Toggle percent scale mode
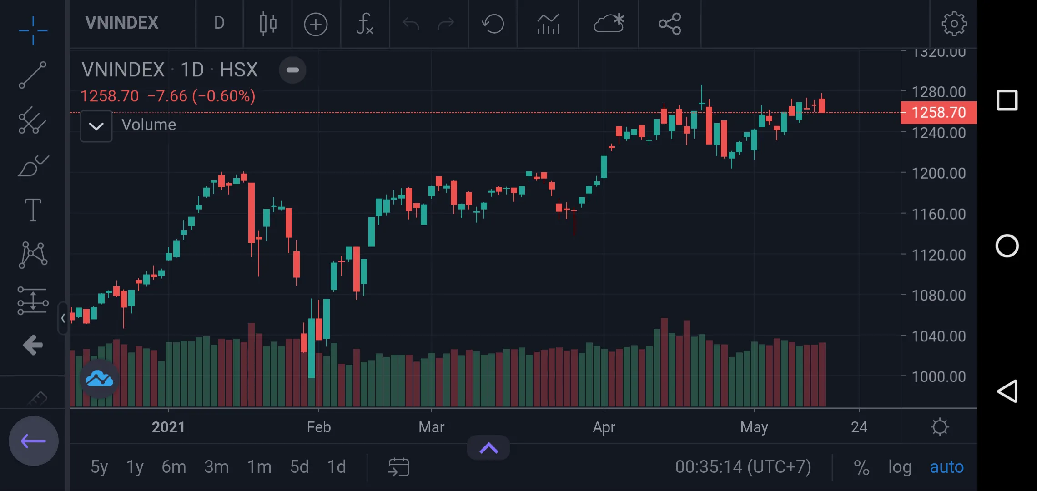This screenshot has width=1037, height=491. pyautogui.click(x=861, y=467)
